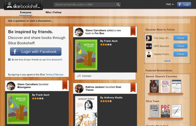Screen dimensions: 196x126
Task: Open the Help dropdown menu
Action: coord(170,4)
